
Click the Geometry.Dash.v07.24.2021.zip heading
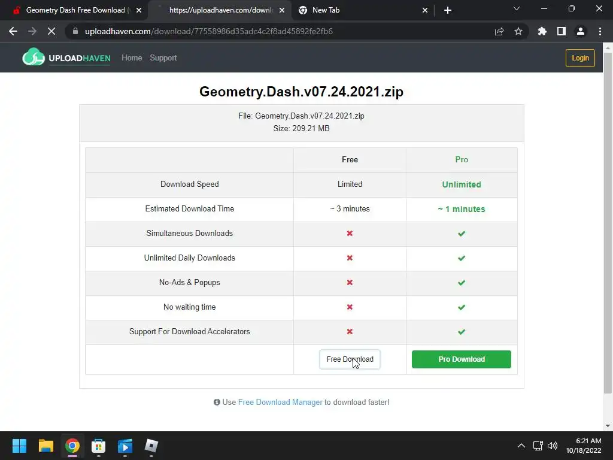coord(302,92)
